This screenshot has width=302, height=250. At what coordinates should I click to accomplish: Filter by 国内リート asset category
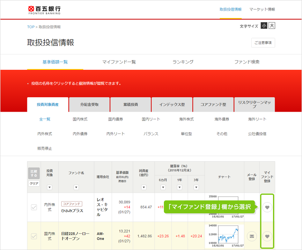(x=151, y=119)
